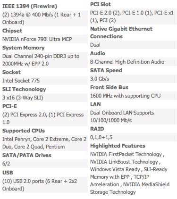Image resolution: width=177 pixels, height=199 pixels.
Task: Click the Intel Socket 775 value
Action: tap(21, 81)
